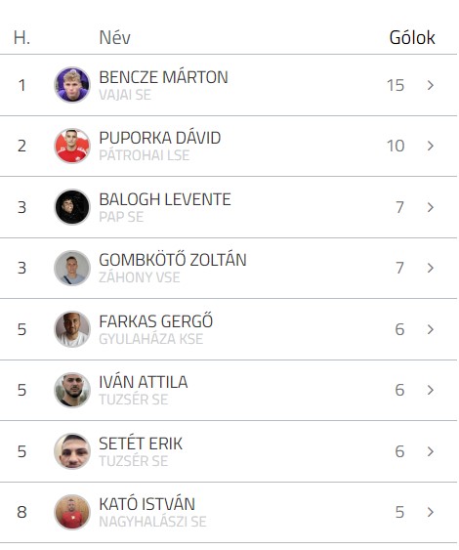The width and height of the screenshot is (459, 550).
Task: Expand arrow beside Puporka Dávid's 10 goals
Action: [x=431, y=146]
